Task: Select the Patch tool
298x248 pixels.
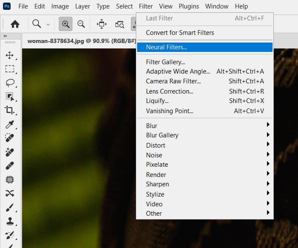Action: (10, 180)
